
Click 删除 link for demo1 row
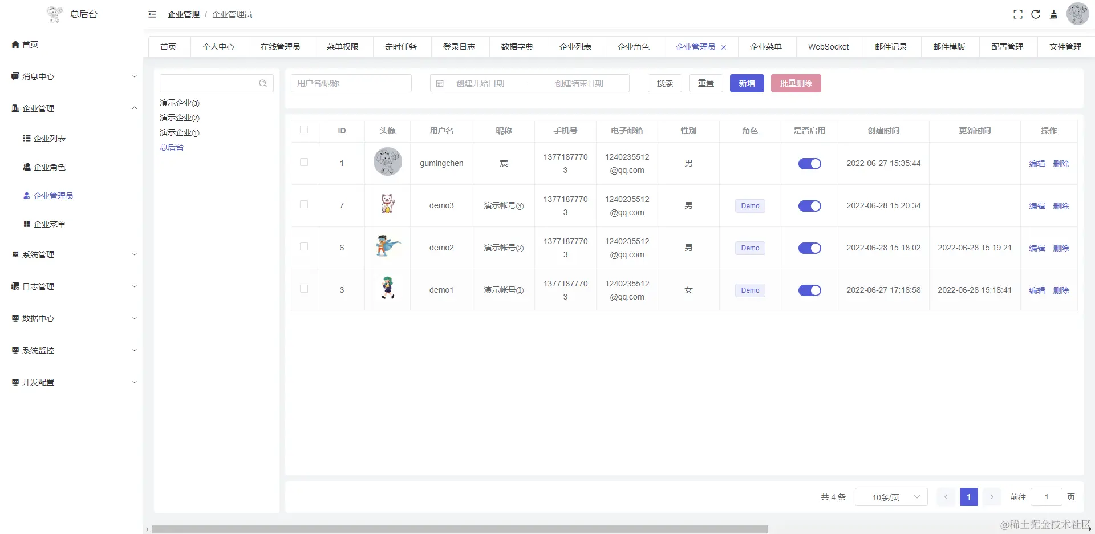1061,290
